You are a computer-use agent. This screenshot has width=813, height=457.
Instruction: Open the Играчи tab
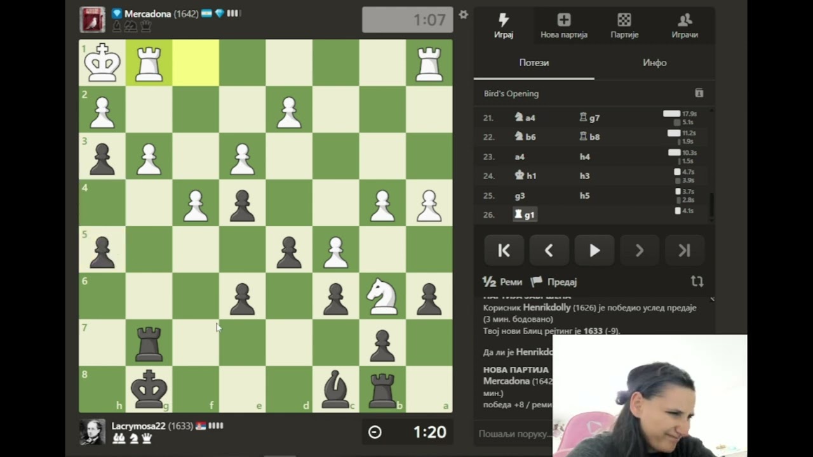[x=685, y=26]
